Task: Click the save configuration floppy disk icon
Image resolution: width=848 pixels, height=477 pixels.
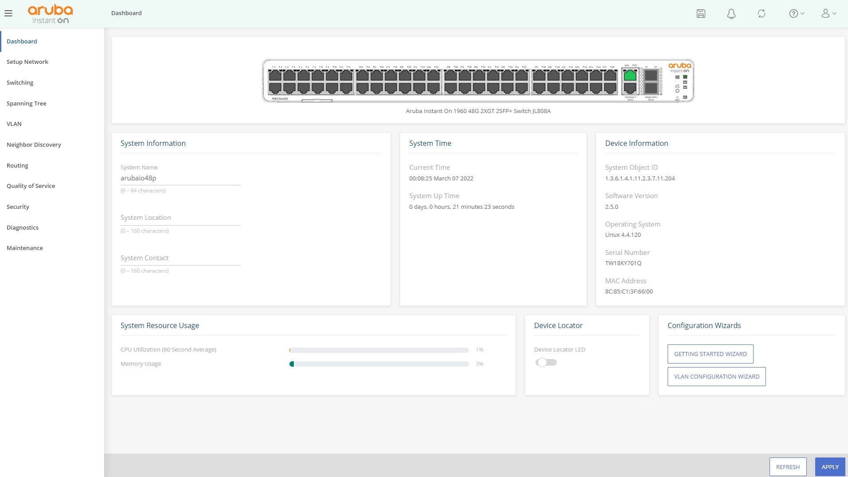Action: pyautogui.click(x=701, y=13)
